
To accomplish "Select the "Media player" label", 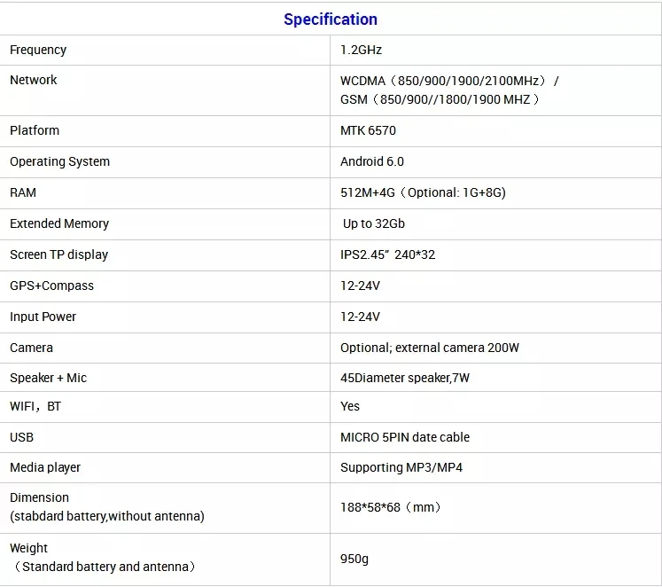I will pyautogui.click(x=45, y=468).
